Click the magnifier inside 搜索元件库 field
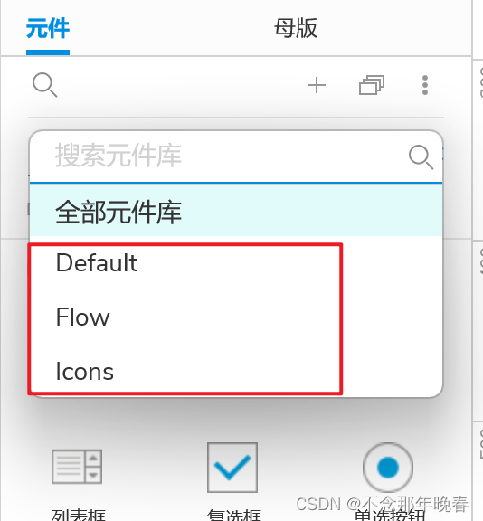Image resolution: width=483 pixels, height=521 pixels. point(421,156)
